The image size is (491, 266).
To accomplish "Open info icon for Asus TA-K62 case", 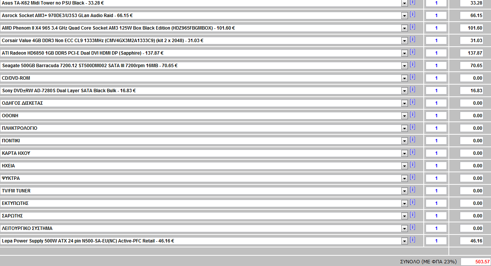I will point(412,2).
